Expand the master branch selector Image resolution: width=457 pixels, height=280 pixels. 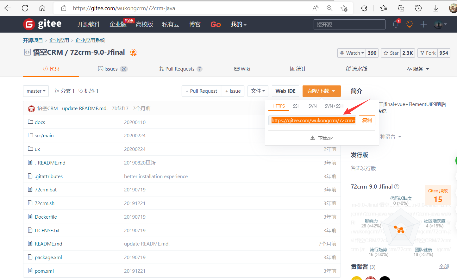point(36,91)
